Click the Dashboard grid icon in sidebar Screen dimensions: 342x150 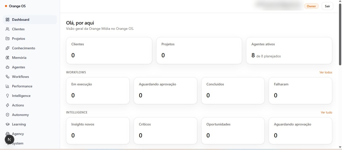8,20
